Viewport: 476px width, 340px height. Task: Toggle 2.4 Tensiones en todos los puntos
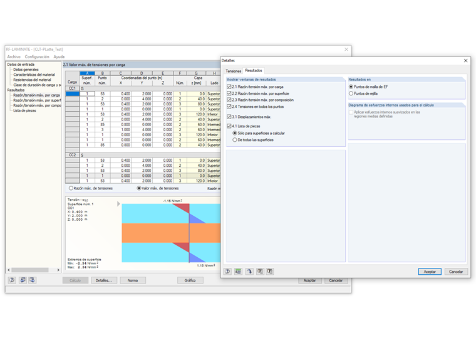(229, 107)
